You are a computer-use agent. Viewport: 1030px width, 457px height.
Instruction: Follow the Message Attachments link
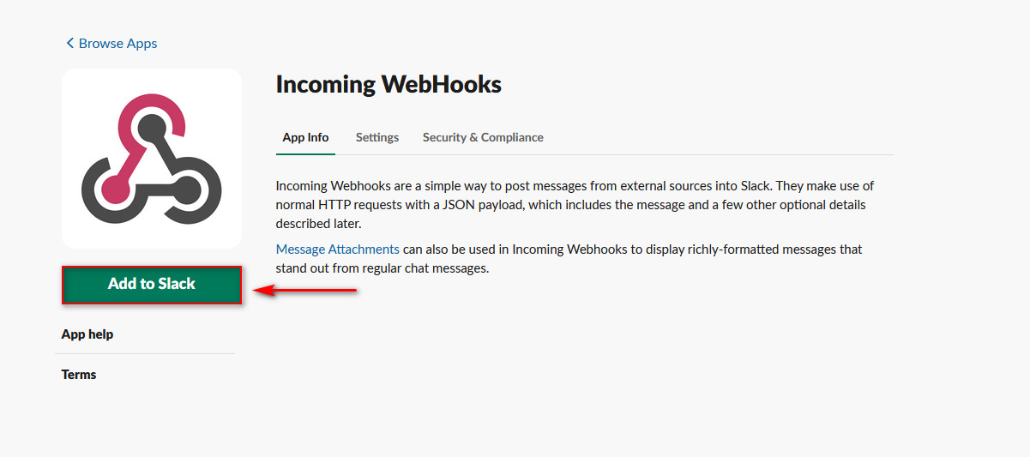point(338,250)
